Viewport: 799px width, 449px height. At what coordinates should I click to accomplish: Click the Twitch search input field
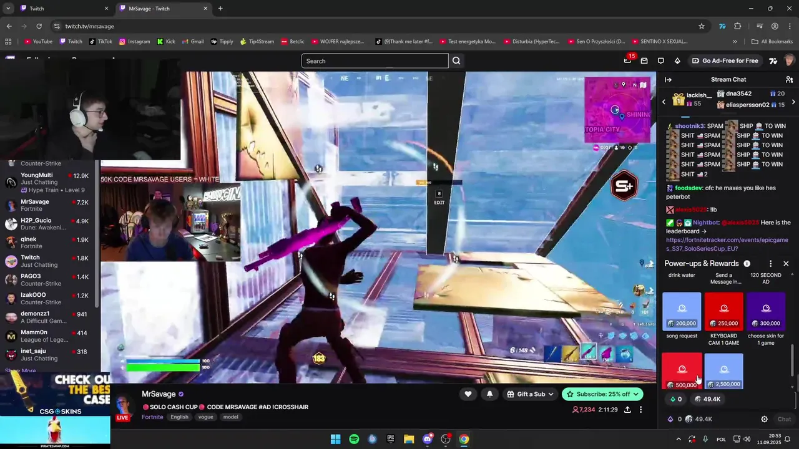point(375,60)
